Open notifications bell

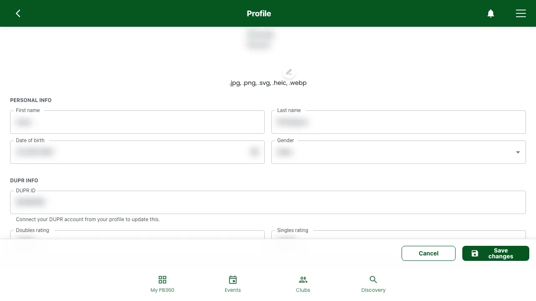click(491, 13)
